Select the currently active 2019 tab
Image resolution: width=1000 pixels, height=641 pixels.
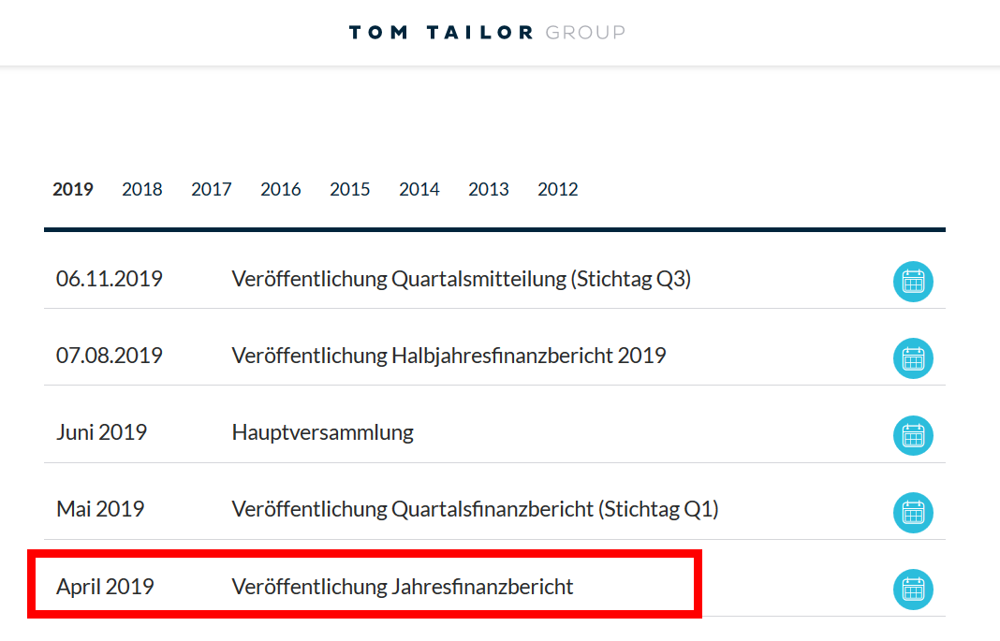74,189
